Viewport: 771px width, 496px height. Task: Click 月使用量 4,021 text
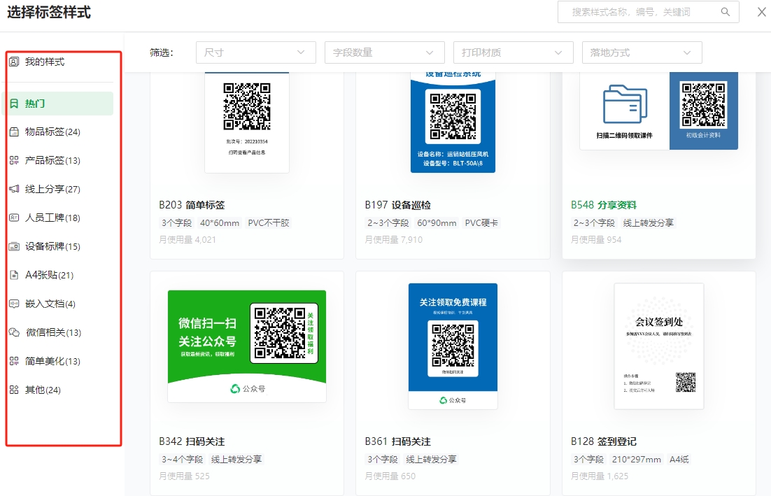[188, 239]
